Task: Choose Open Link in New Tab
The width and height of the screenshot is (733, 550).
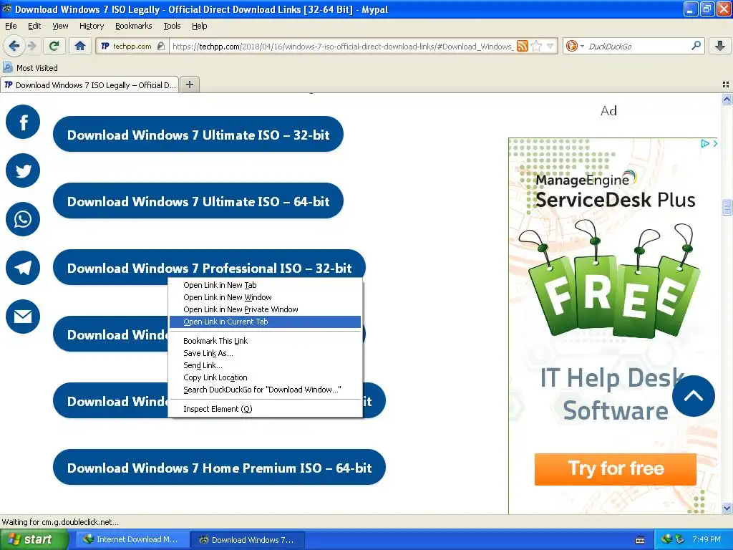Action: (265, 285)
